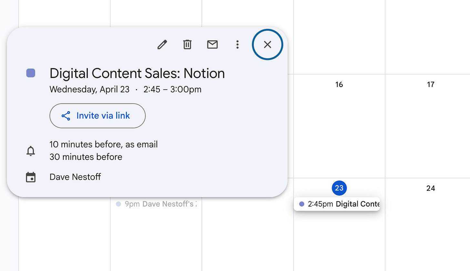
Task: Select day 17 in the calendar
Action: pos(431,84)
